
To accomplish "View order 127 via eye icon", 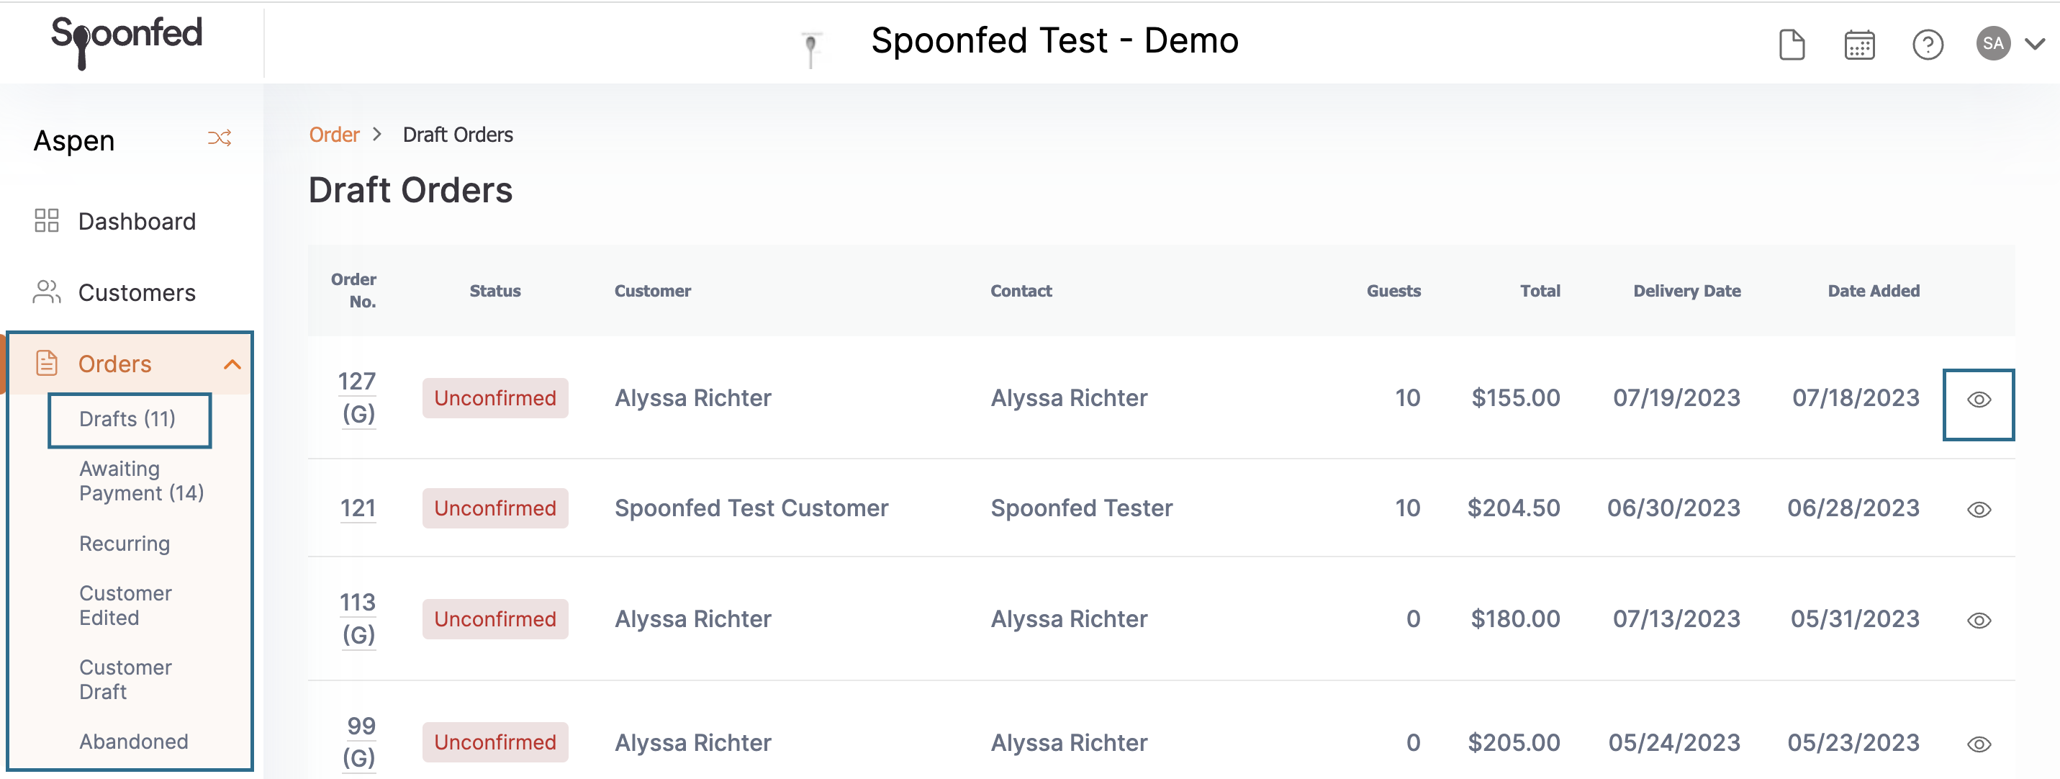I will click(x=1979, y=399).
